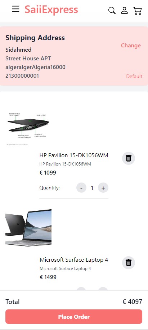
Task: Click HP Pavilion 15-DK1056WM product title
Action: point(74,155)
